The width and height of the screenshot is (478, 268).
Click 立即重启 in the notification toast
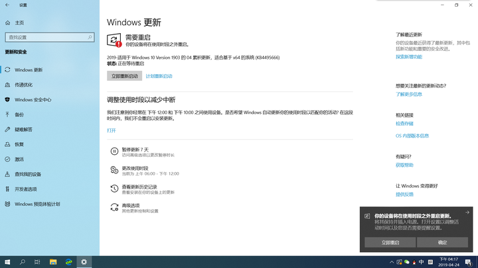(390, 242)
